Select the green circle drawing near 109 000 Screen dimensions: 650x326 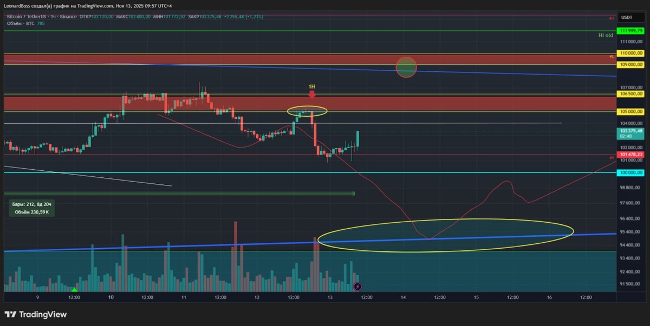pos(406,67)
